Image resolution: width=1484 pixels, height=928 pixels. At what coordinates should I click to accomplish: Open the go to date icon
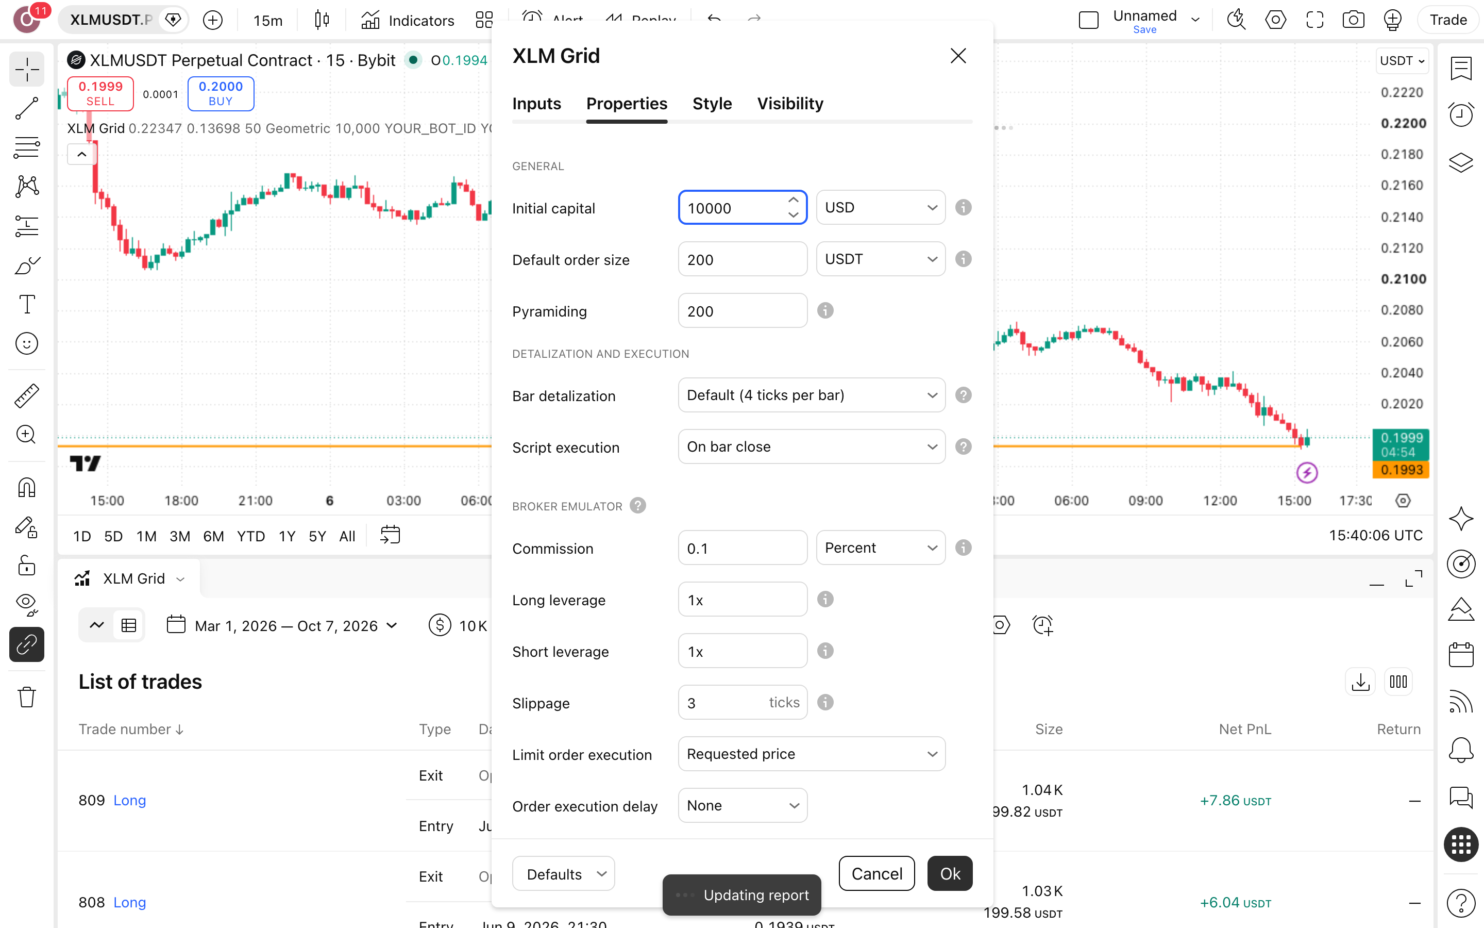[x=390, y=535]
